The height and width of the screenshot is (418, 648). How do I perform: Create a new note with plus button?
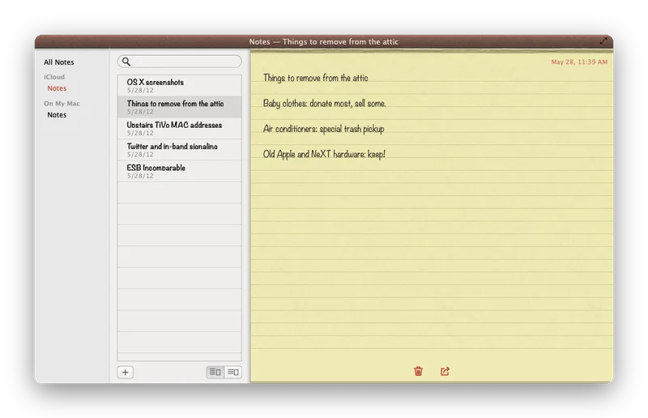pos(126,372)
